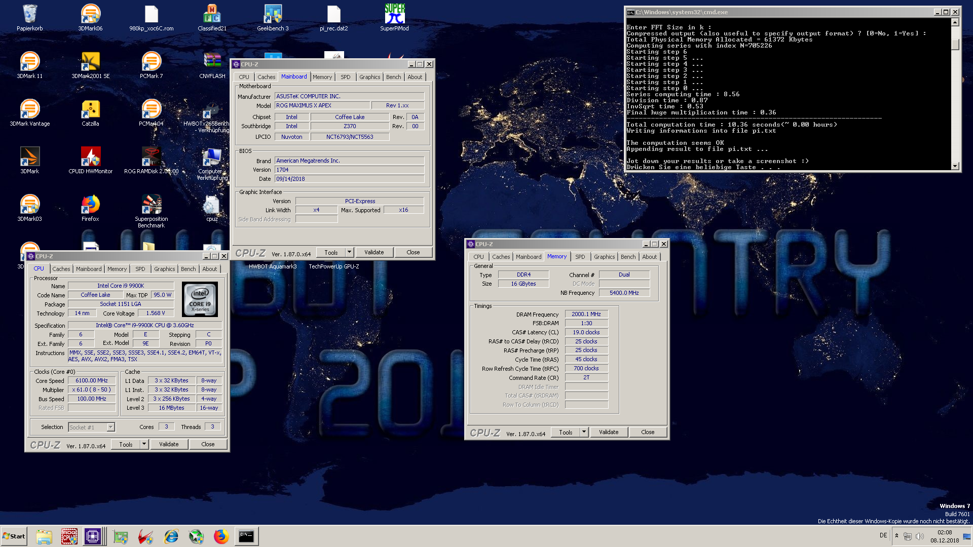Expand Tools arrow in Memory window
The image size is (973, 547).
pyautogui.click(x=584, y=432)
